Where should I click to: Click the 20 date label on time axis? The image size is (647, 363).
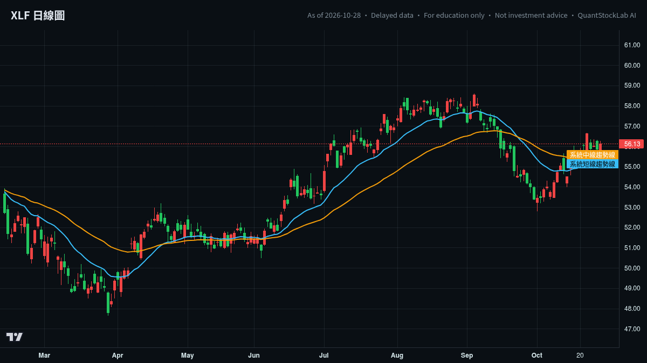point(580,355)
